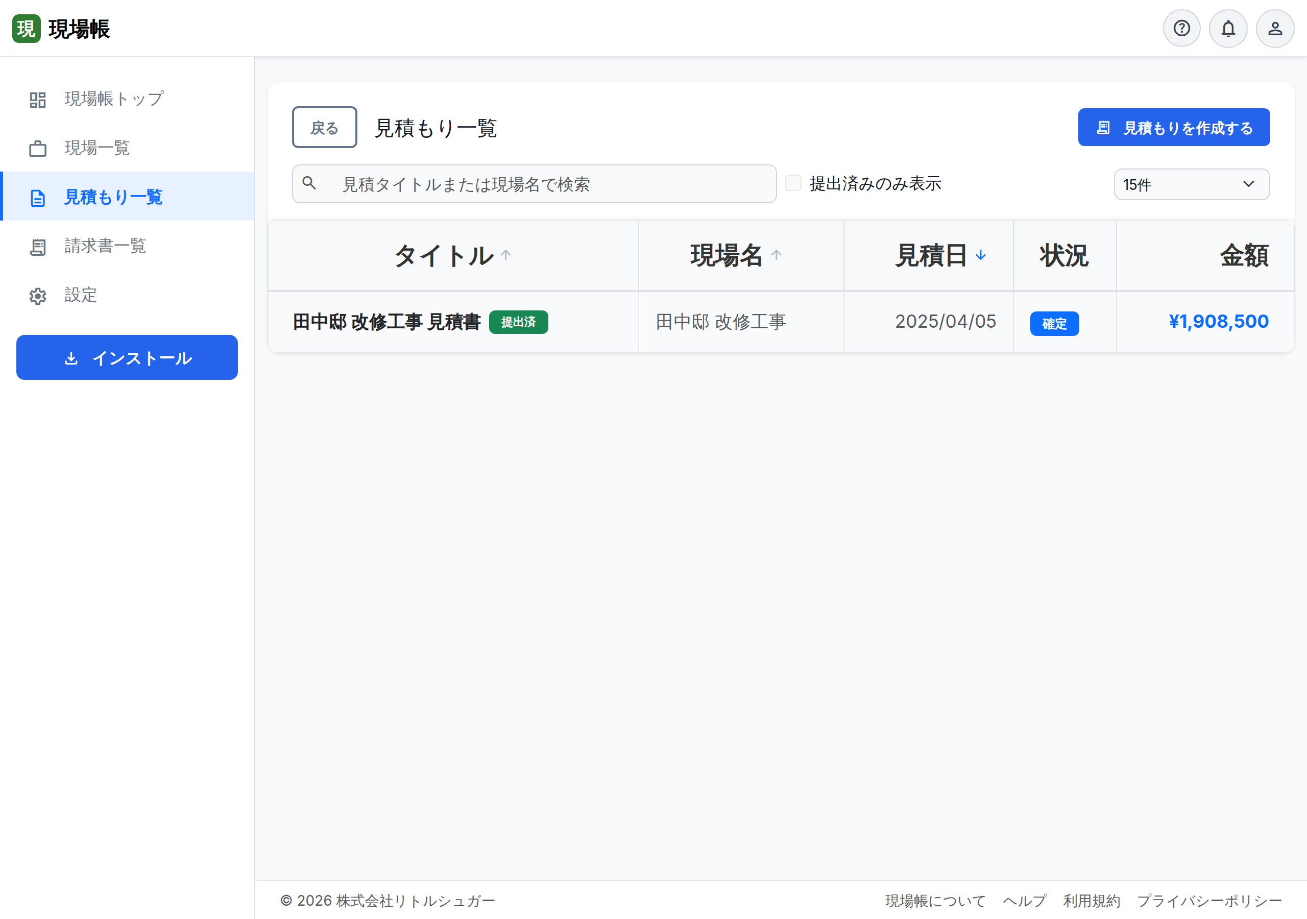Click the 提出済 green badge

[x=518, y=322]
